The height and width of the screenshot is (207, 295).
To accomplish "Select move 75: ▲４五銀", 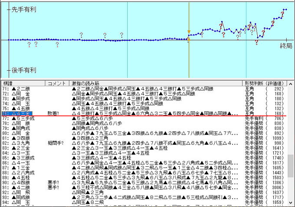I will point(16,109).
